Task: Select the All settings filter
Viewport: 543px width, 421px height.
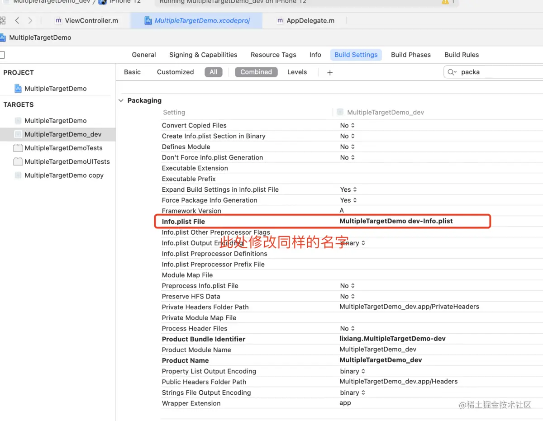Action: pyautogui.click(x=214, y=72)
